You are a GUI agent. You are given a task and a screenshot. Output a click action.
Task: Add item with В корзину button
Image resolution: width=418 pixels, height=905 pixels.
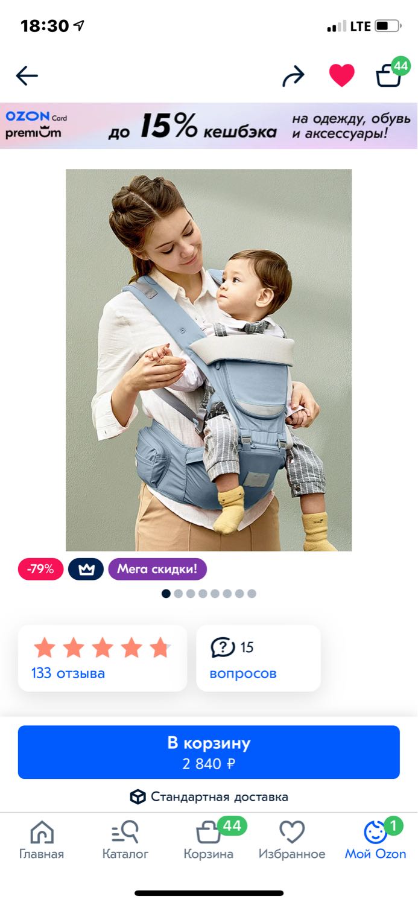click(209, 752)
